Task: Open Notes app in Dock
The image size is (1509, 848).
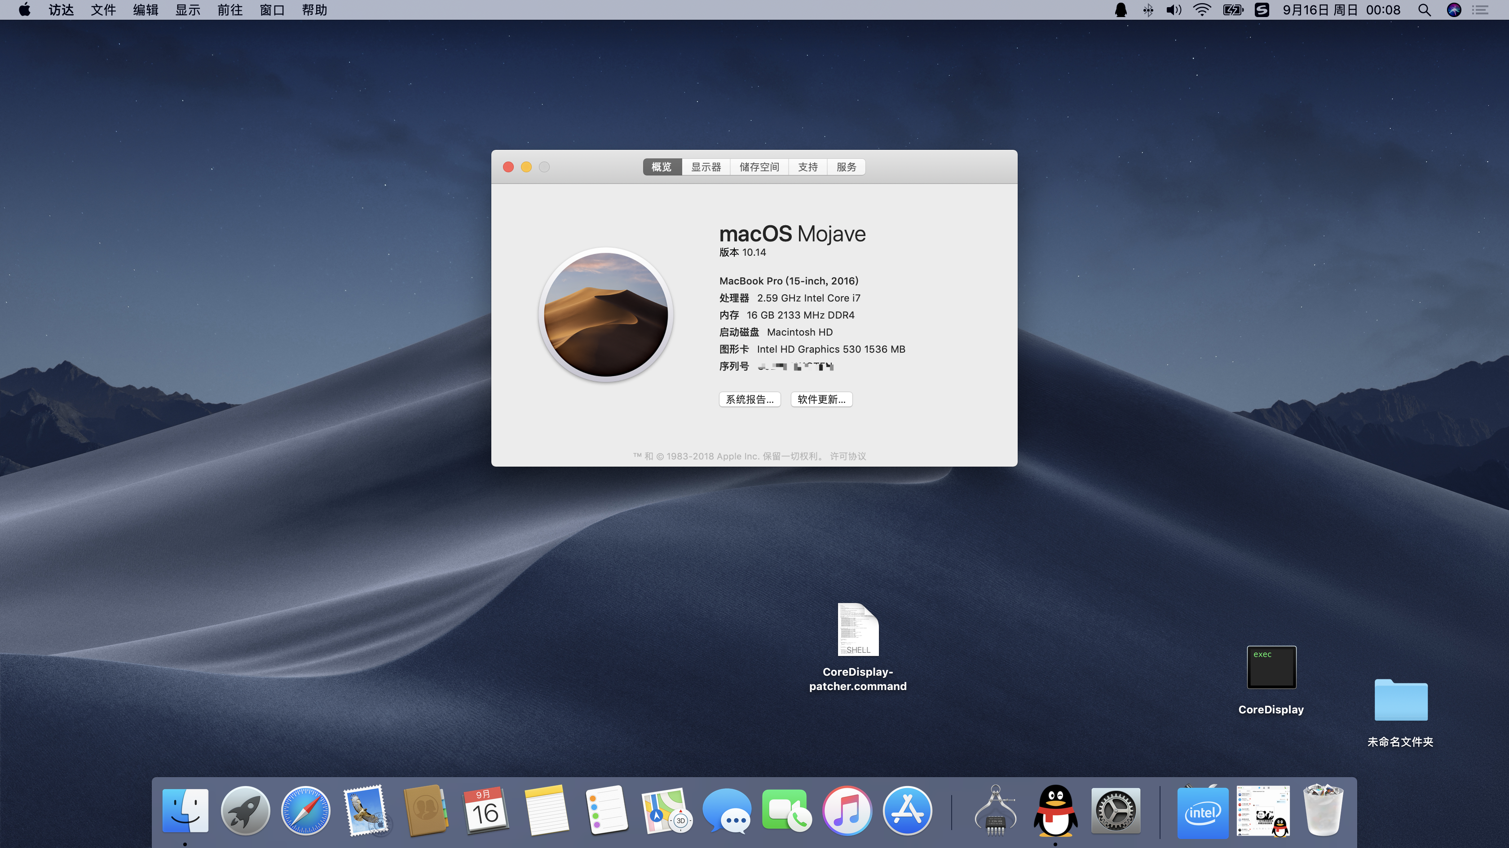Action: coord(547,811)
